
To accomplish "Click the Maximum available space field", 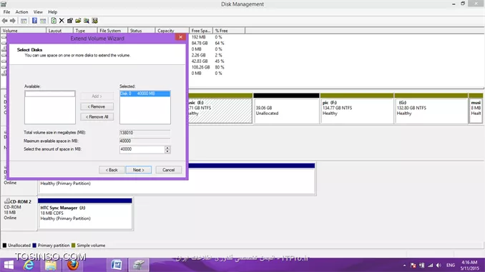I will click(x=144, y=141).
